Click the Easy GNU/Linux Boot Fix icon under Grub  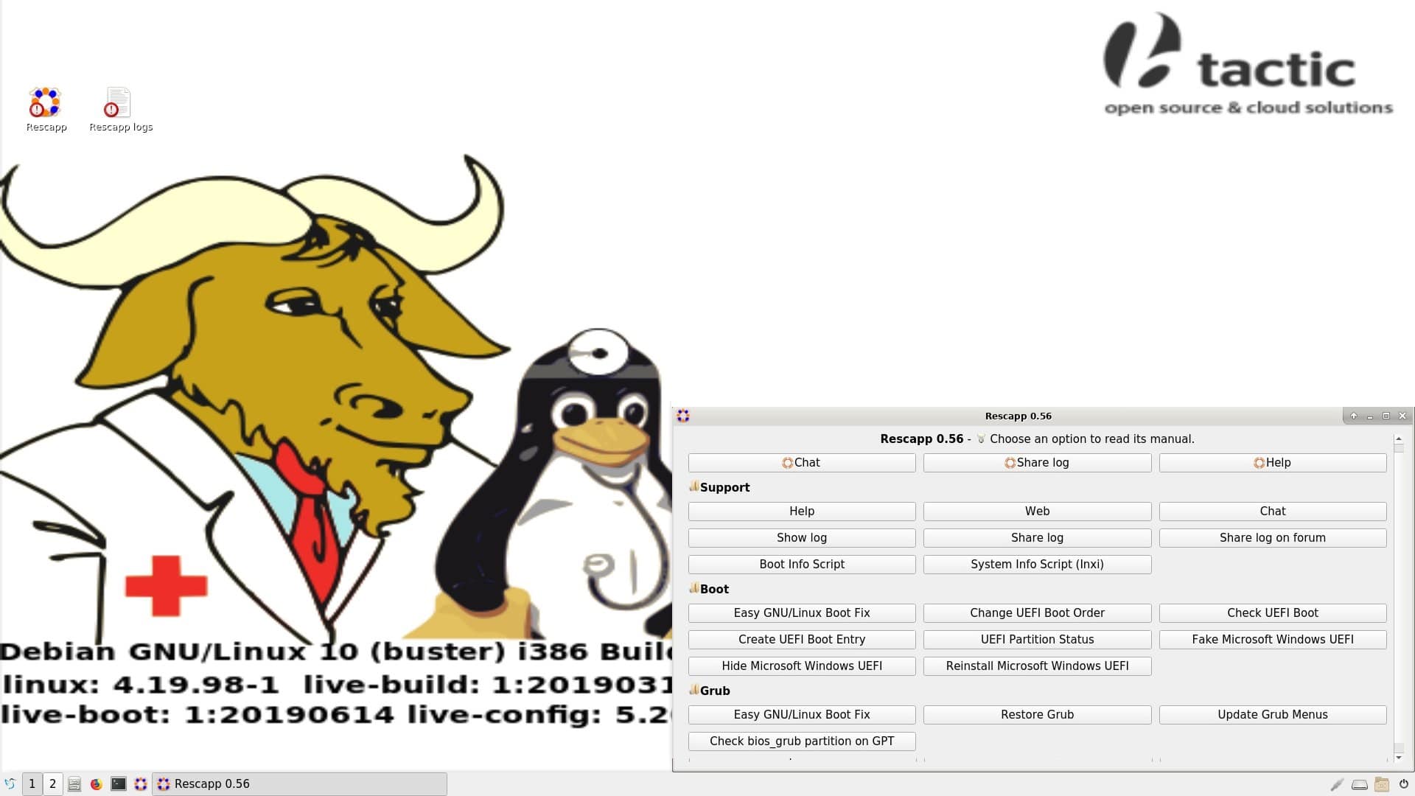click(x=802, y=714)
